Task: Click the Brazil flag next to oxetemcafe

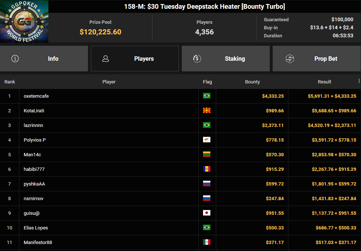Action: 207,96
